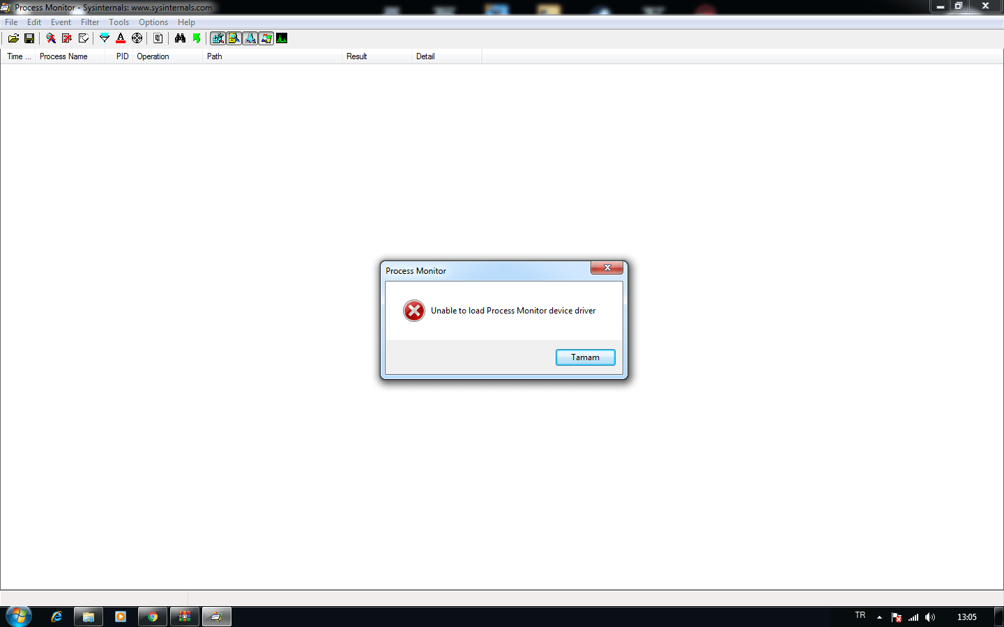Open the File menu

coord(11,22)
